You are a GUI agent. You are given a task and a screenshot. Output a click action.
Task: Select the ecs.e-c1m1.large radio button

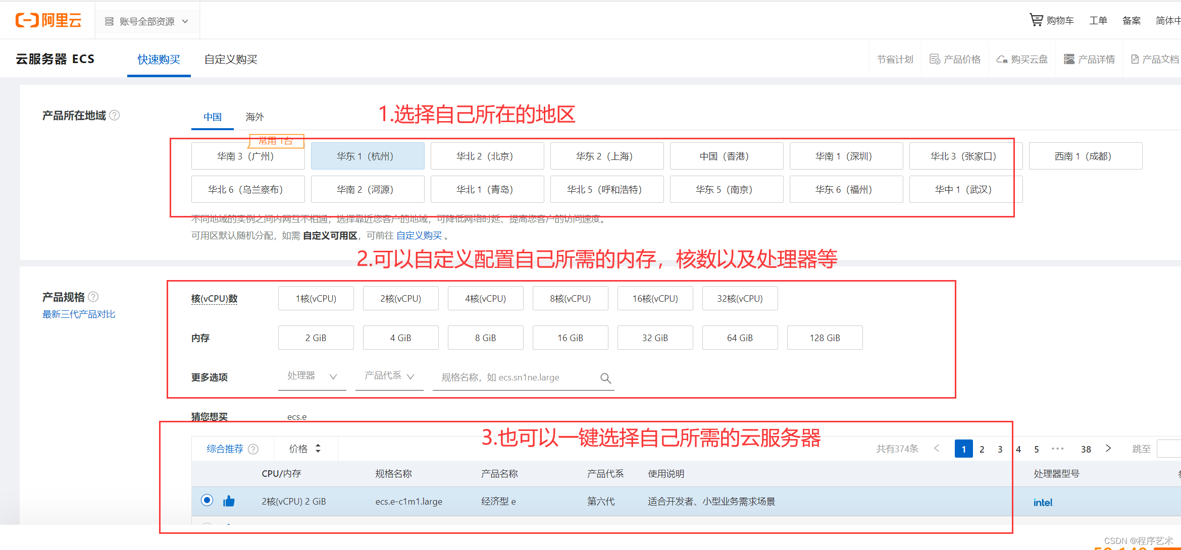coord(207,500)
